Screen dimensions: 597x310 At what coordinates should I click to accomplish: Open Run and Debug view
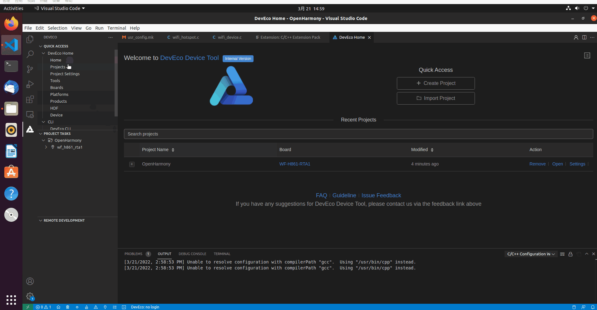click(30, 84)
